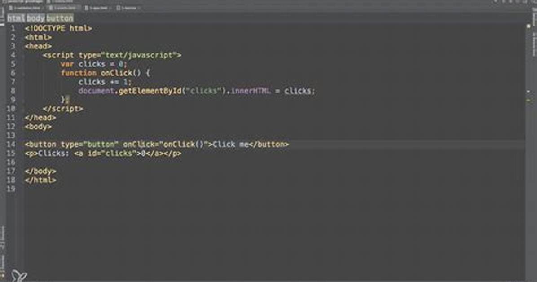The image size is (537, 282).
Task: Place cursor on '<!DOCTYPE html>' text
Action: point(58,28)
